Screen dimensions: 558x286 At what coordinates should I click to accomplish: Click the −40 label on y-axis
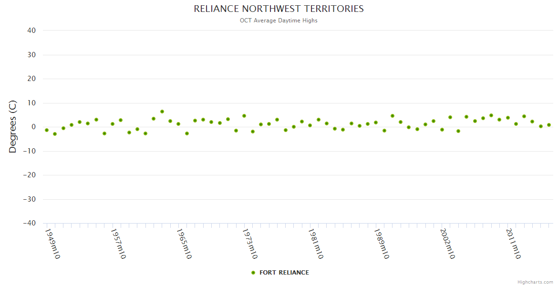click(x=29, y=223)
